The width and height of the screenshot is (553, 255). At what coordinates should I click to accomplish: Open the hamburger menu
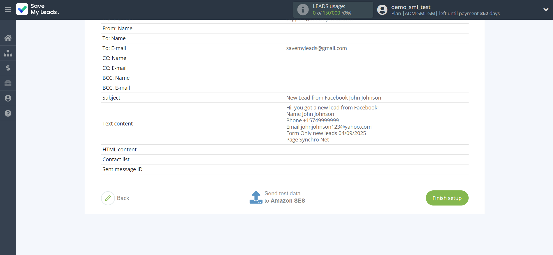pyautogui.click(x=8, y=10)
